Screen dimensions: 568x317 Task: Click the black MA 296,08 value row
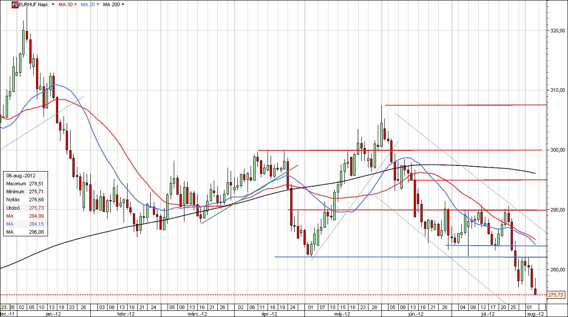click(25, 232)
